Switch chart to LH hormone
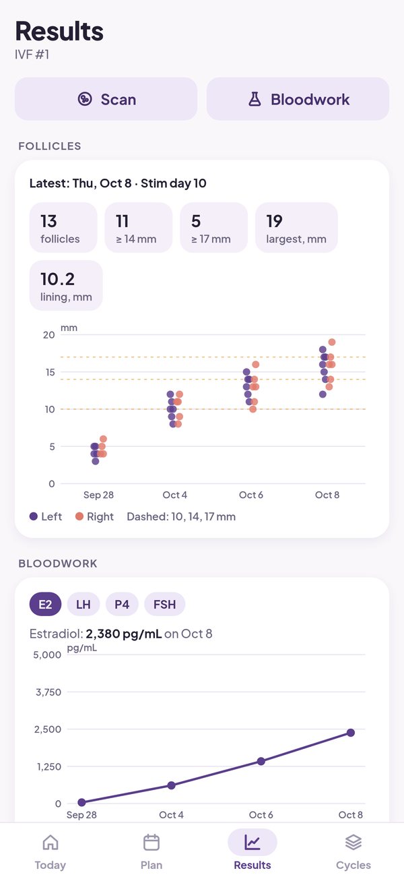This screenshot has height=879, width=404. (83, 604)
